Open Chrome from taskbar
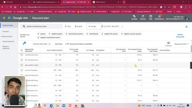The width and height of the screenshot is (192, 108). coord(82,105)
